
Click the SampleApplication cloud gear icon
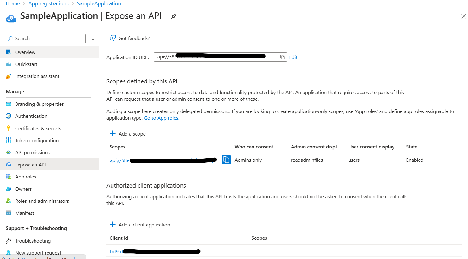click(11, 18)
